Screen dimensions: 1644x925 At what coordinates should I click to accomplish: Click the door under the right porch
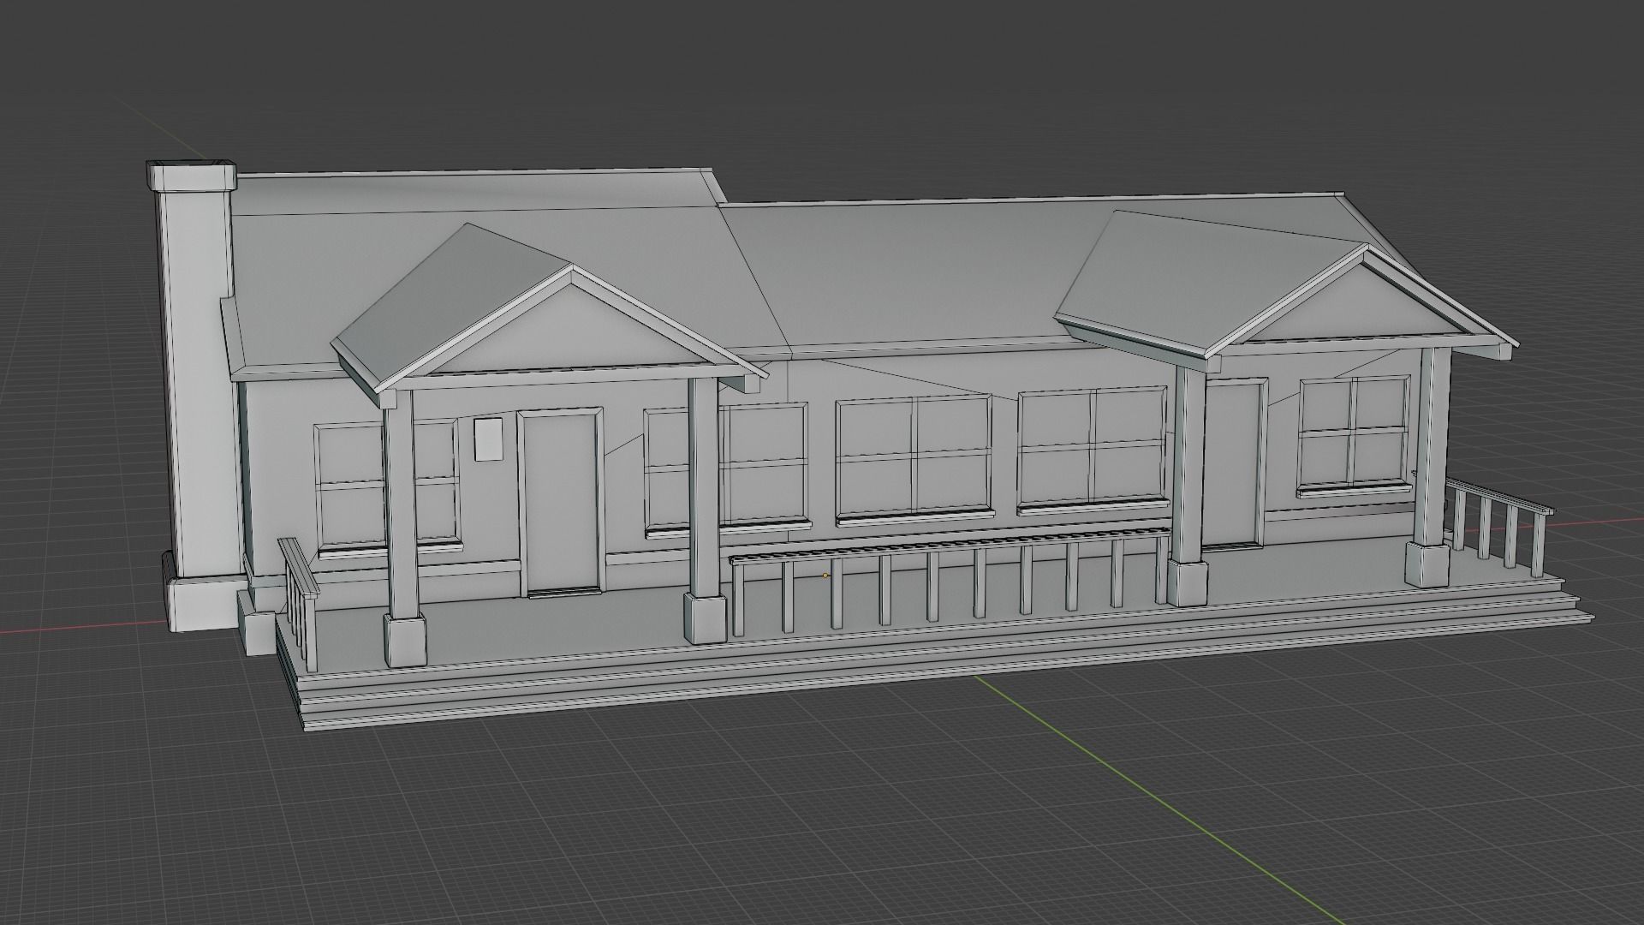tap(1233, 463)
